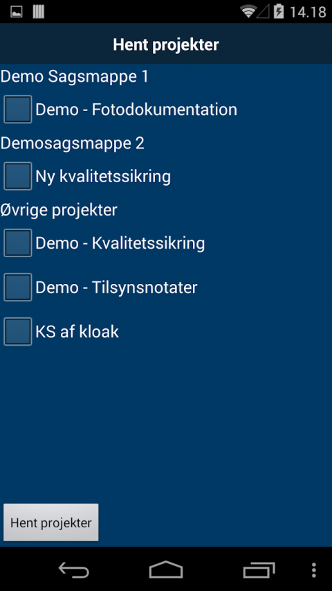Tap the battery charging status icon
Viewport: 332px width, 591px height.
[x=279, y=11]
